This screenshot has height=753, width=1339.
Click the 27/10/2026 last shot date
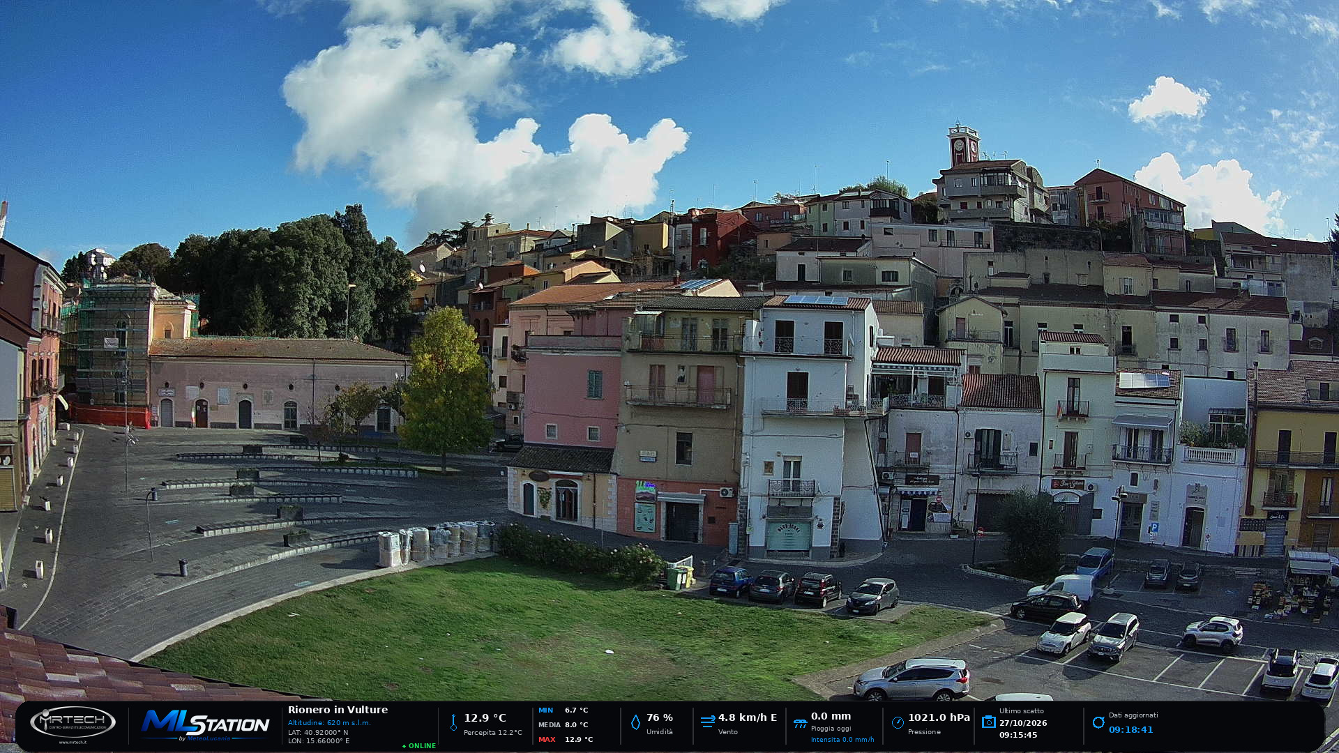(1023, 724)
